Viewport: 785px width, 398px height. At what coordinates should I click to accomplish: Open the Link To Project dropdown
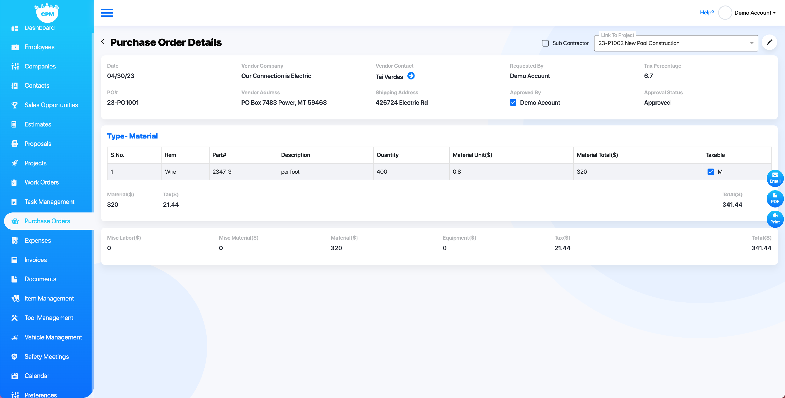(x=676, y=43)
